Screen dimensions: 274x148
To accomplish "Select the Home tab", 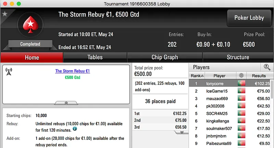I will tap(32, 57).
